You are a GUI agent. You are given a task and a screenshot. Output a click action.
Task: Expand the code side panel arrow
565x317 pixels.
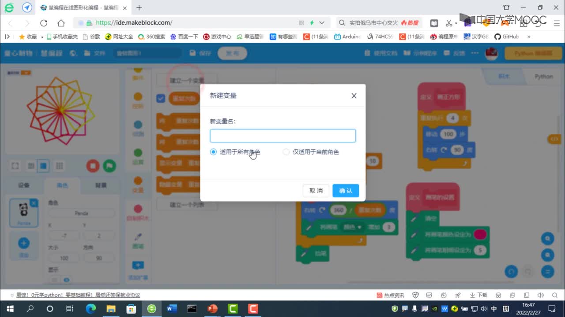(x=554, y=139)
